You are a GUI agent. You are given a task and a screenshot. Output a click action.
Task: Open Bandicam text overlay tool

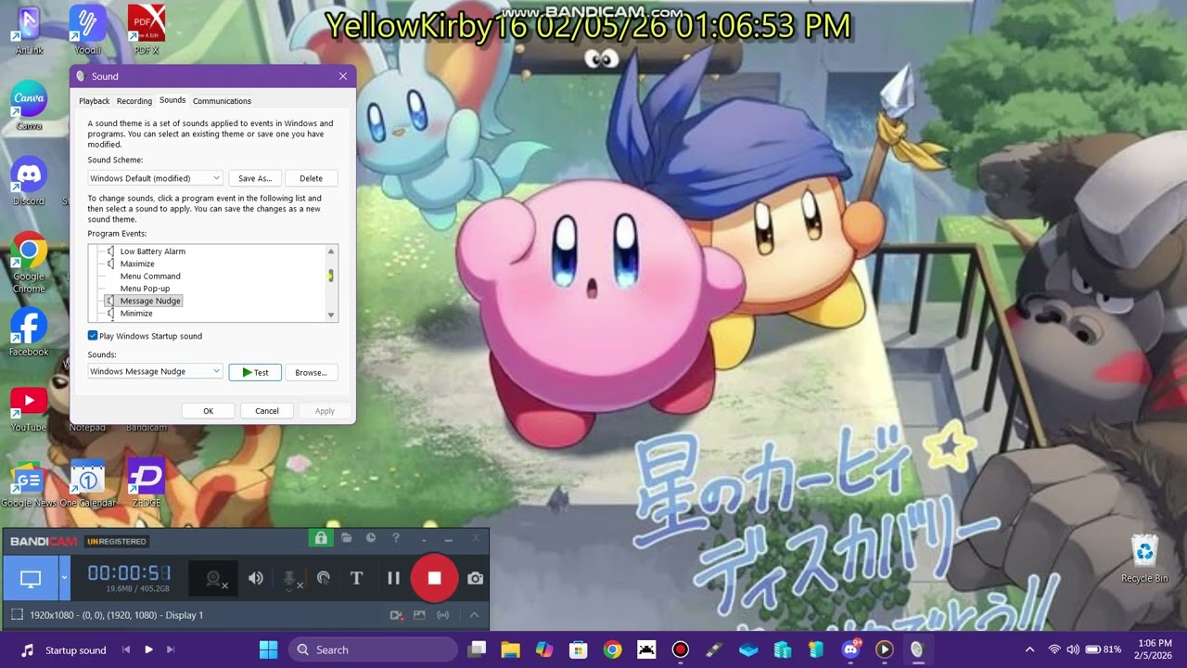click(x=356, y=578)
